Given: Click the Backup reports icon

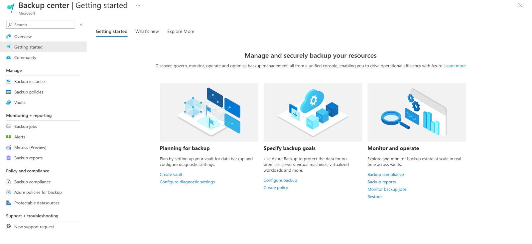Looking at the screenshot, I should 9,158.
